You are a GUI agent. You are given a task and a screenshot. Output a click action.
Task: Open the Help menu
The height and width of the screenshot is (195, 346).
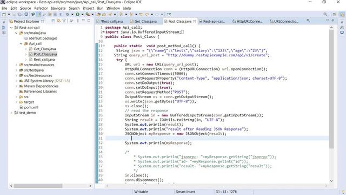(127, 8)
